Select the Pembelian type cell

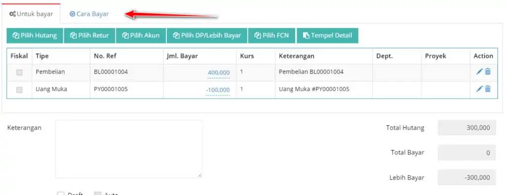61,72
